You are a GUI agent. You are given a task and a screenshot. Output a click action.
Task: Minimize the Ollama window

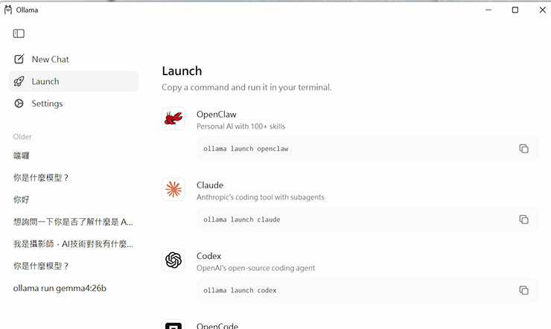pyautogui.click(x=488, y=10)
